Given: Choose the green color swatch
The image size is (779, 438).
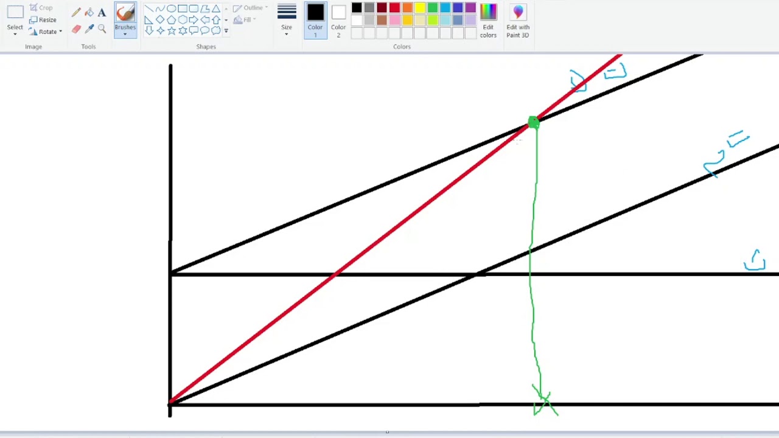Looking at the screenshot, I should tap(433, 7).
